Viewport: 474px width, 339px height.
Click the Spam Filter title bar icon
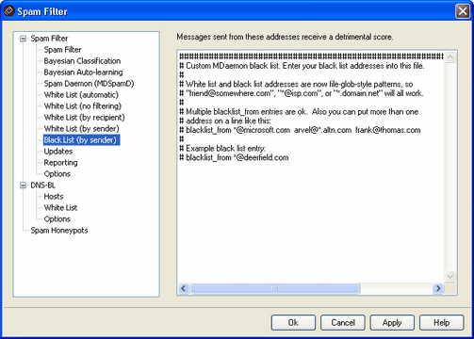tap(8, 11)
